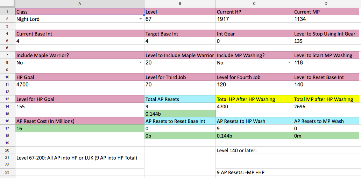Select the cell with value 140
The image size is (361, 178).
(326, 84)
